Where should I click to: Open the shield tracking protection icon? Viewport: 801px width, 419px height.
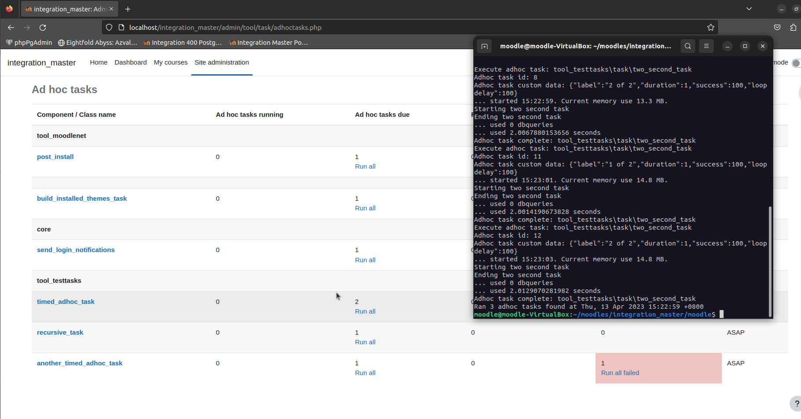(x=109, y=27)
